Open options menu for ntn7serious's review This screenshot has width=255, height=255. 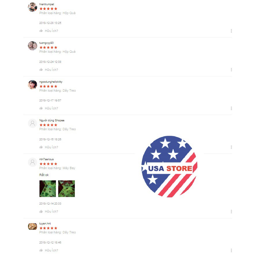tap(231, 211)
